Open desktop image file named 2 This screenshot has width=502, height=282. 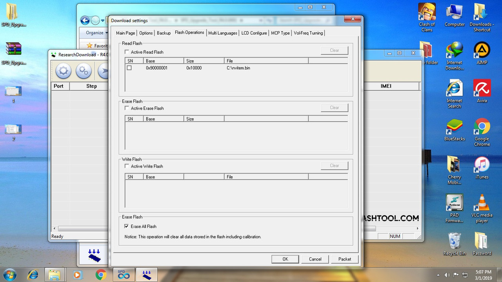13,132
